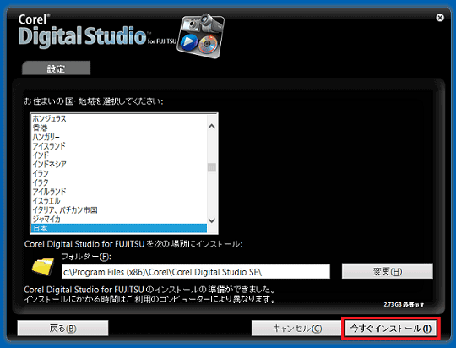The width and height of the screenshot is (456, 348).
Task: Click the country list scroll down arrow
Action: [x=212, y=220]
